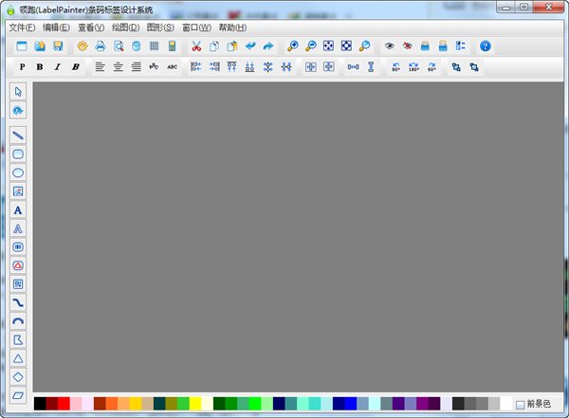This screenshot has width=569, height=418.
Task: Enable the 前景色 checkbox
Action: tap(520, 405)
